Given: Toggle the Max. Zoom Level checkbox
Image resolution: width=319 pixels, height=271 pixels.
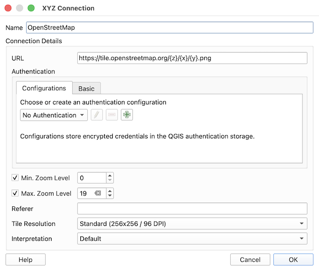Looking at the screenshot, I should tap(15, 193).
